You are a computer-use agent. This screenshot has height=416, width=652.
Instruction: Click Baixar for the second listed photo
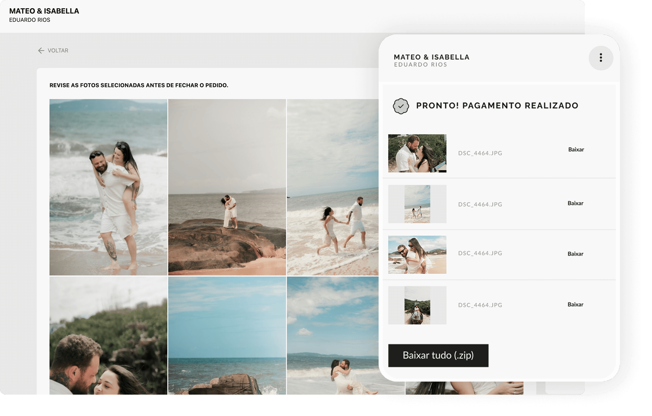(x=575, y=203)
